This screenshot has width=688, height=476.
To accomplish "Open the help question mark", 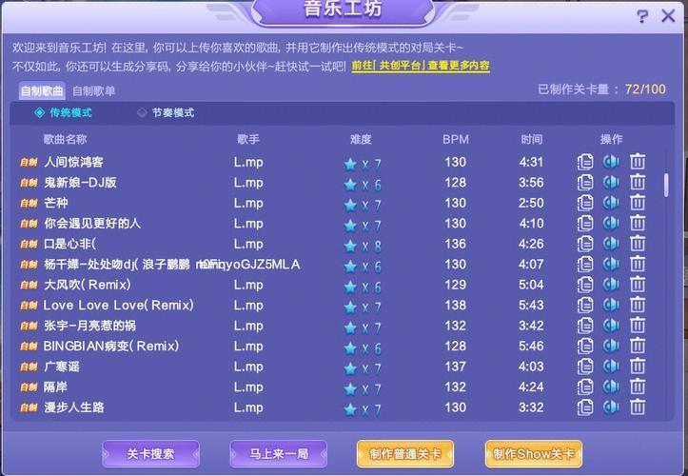I will coord(642,17).
